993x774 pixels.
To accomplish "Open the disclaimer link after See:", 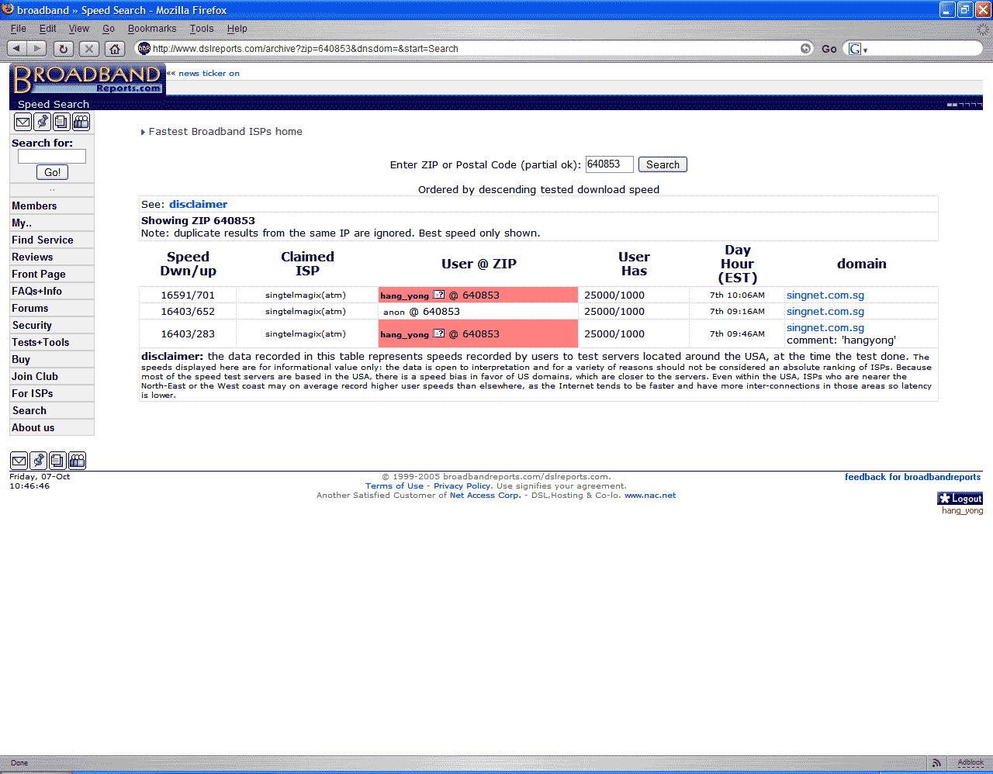I will 199,205.
